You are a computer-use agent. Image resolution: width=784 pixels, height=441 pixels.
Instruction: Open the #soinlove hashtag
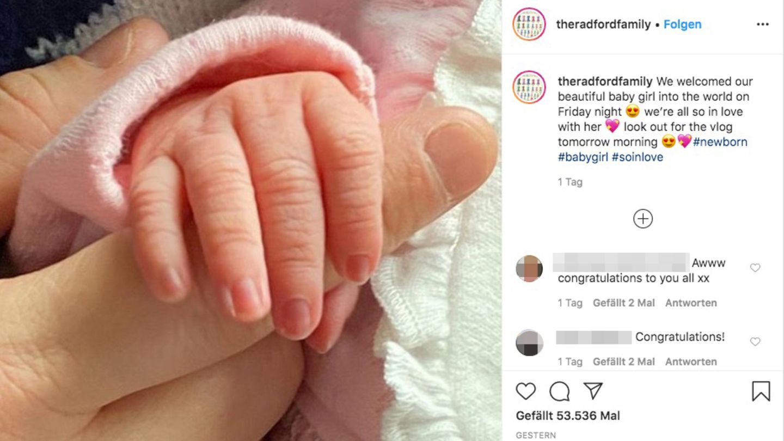[638, 157]
